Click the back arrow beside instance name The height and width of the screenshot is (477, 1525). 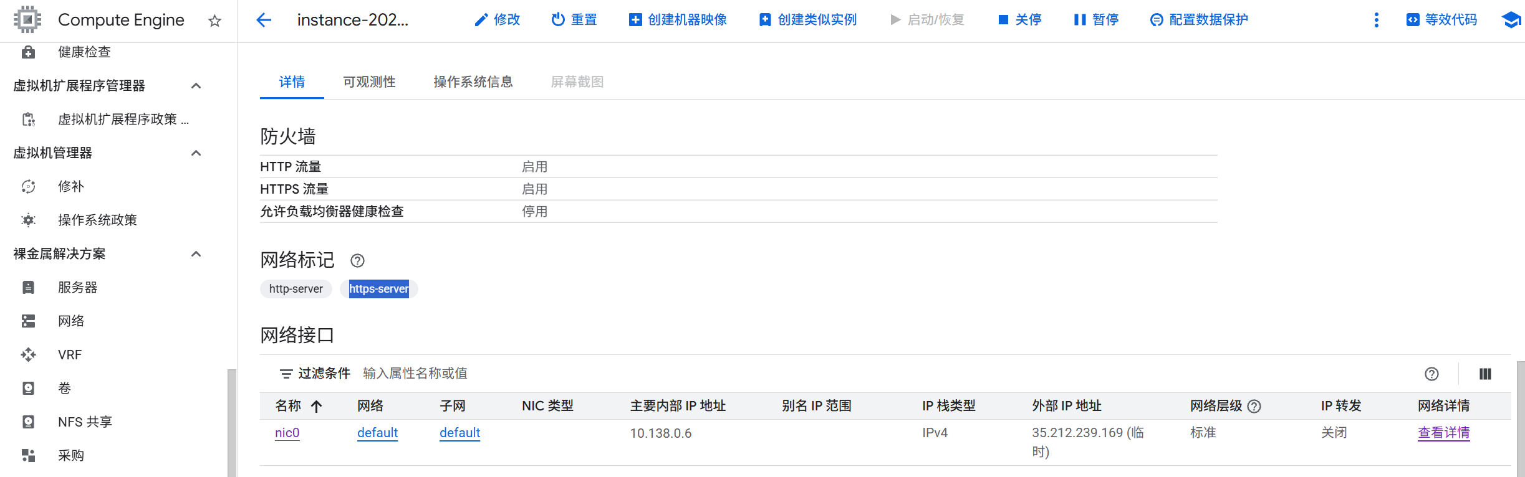[x=264, y=20]
